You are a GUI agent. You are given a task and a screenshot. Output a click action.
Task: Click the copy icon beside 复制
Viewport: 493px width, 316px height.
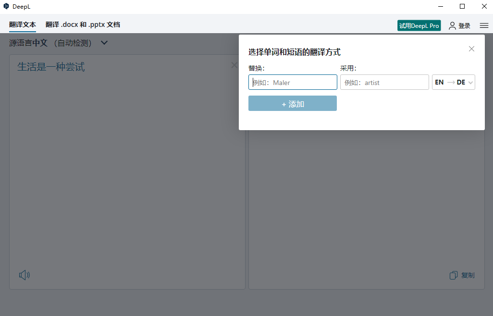[454, 275]
